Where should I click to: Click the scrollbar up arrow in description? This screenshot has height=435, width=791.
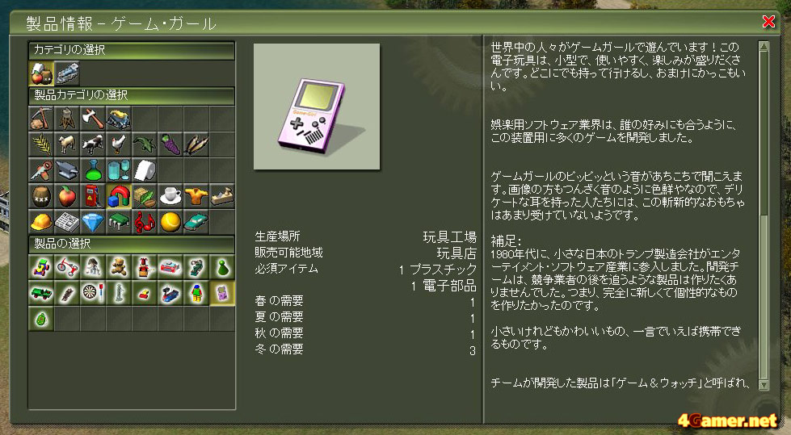764,46
